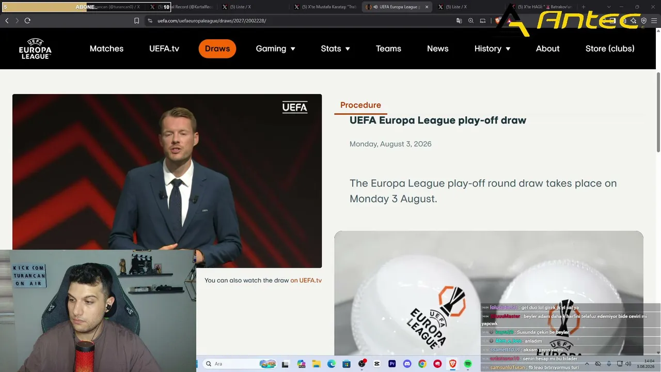Open CapCut from taskbar
661x372 pixels.
(377, 364)
